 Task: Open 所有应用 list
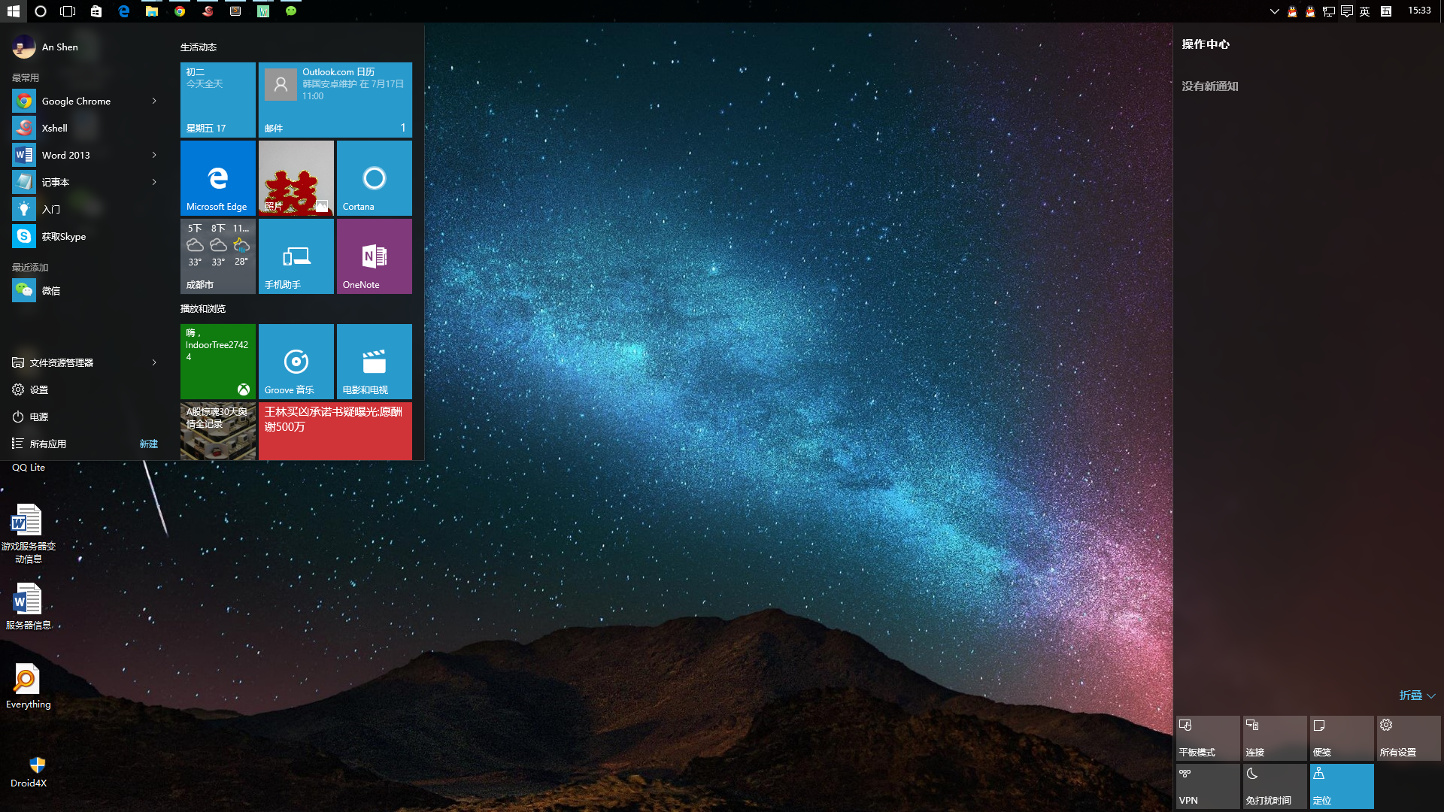point(47,444)
